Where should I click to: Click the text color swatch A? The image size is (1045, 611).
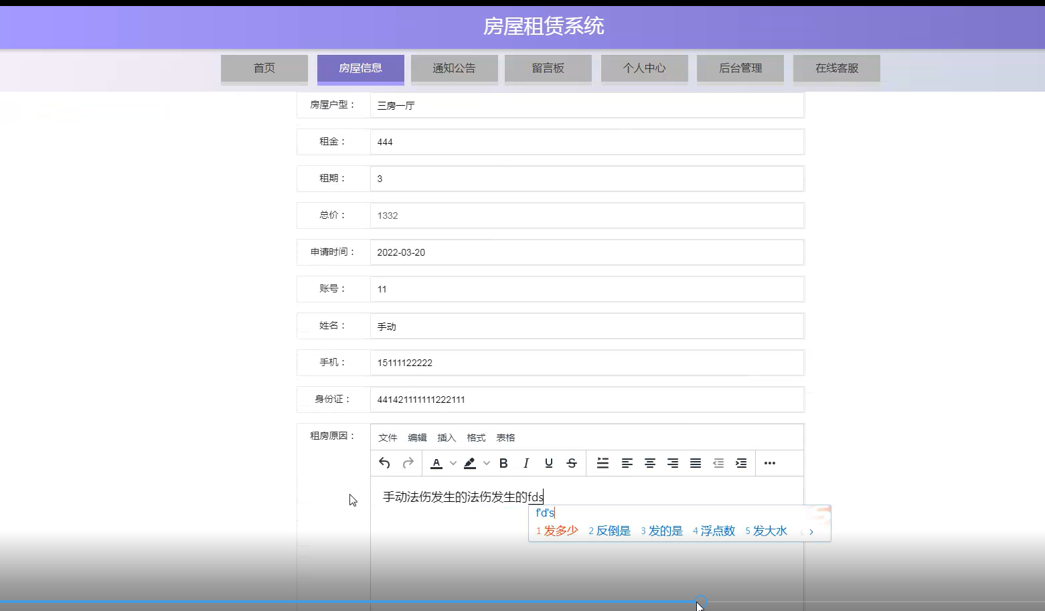[436, 462]
